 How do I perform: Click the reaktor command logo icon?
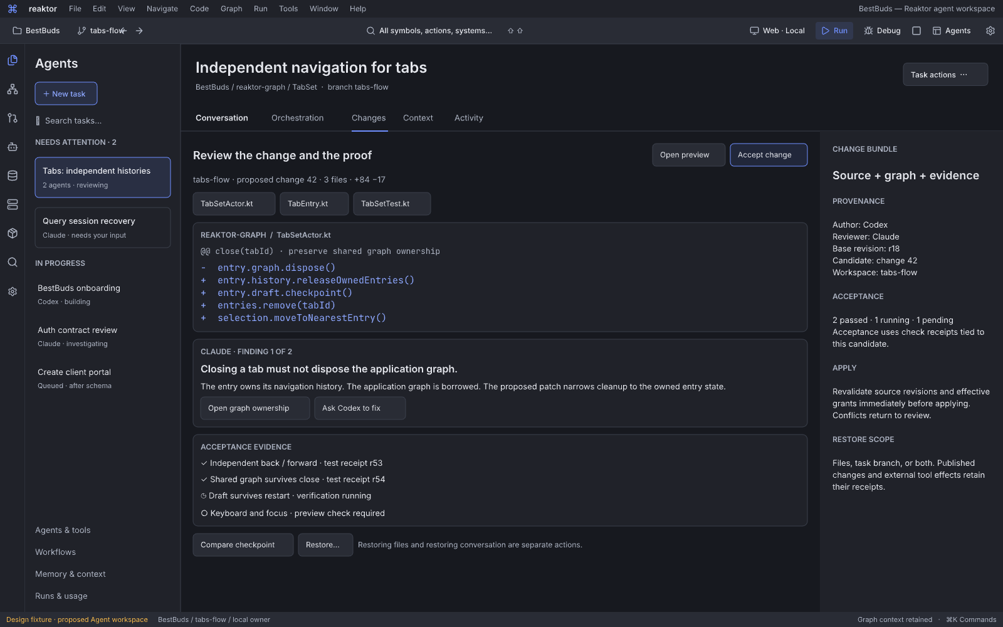[x=13, y=9]
